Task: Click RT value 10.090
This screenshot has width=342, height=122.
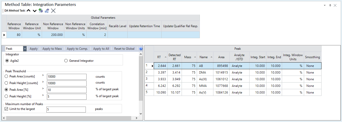Action: pyautogui.click(x=161, y=93)
